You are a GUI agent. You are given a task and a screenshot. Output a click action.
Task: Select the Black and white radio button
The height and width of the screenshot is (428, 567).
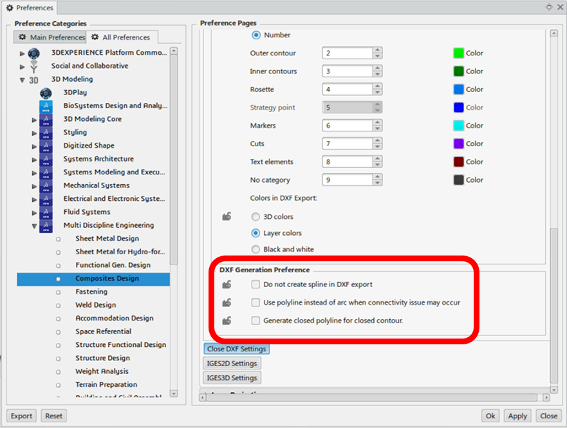pyautogui.click(x=256, y=249)
